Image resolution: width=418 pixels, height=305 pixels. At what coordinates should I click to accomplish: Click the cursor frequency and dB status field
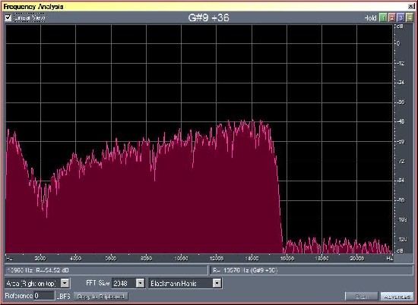[106, 270]
